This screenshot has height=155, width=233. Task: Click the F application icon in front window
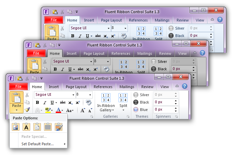[11, 78]
